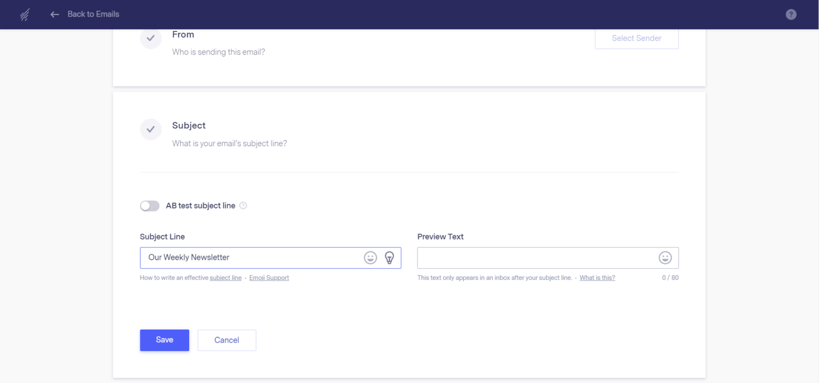Screen dimensions: 819x383
Task: Open the Emoji Support link
Action: (x=269, y=278)
